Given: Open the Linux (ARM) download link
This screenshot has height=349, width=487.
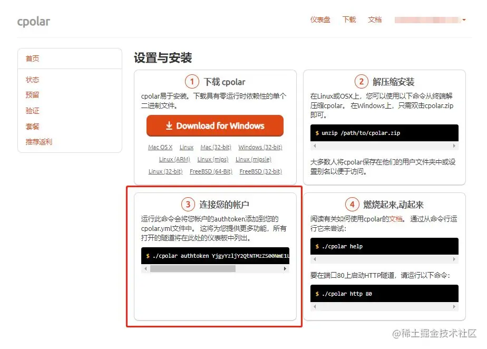Looking at the screenshot, I should (174, 159).
